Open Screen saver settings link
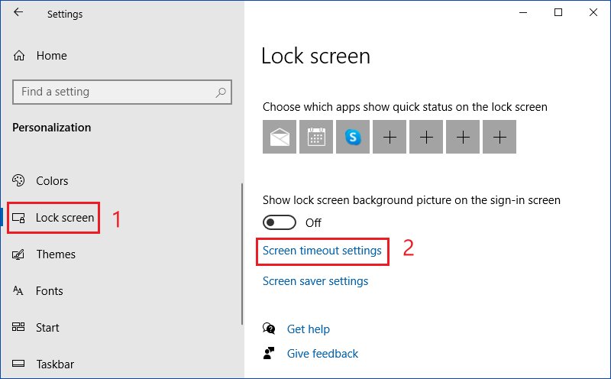Image resolution: width=611 pixels, height=379 pixels. (315, 281)
